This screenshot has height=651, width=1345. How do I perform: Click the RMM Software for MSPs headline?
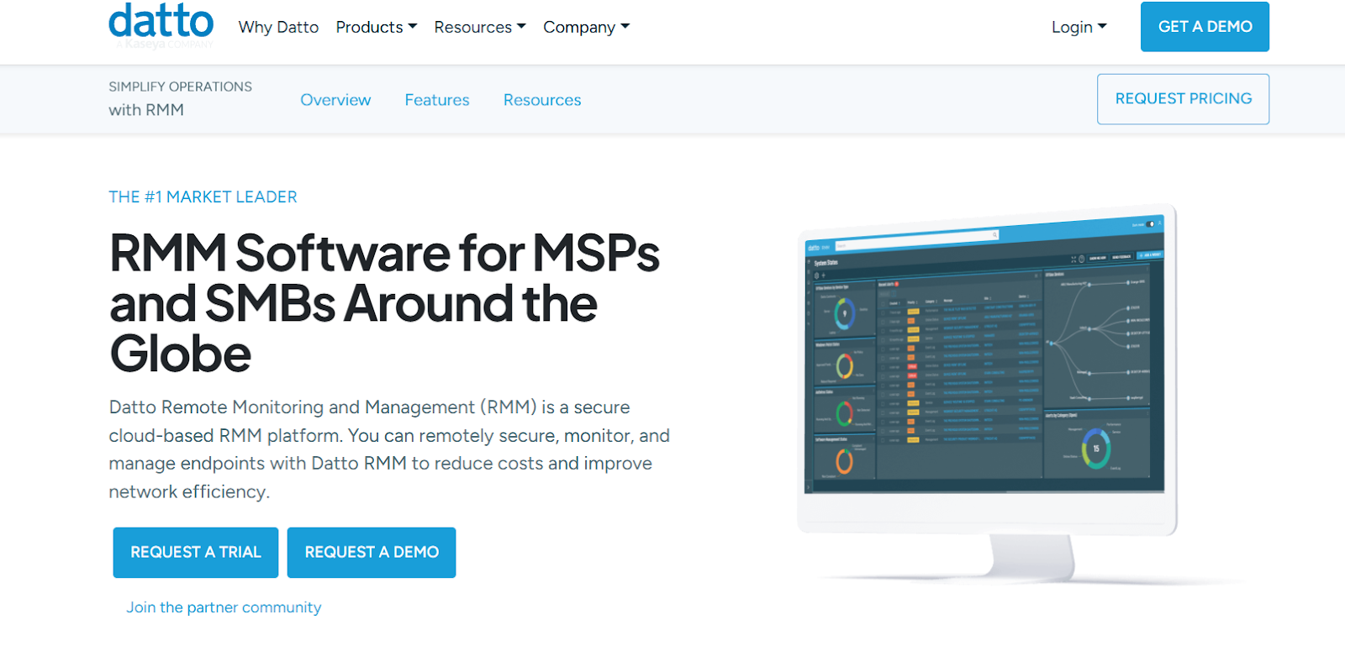(384, 303)
